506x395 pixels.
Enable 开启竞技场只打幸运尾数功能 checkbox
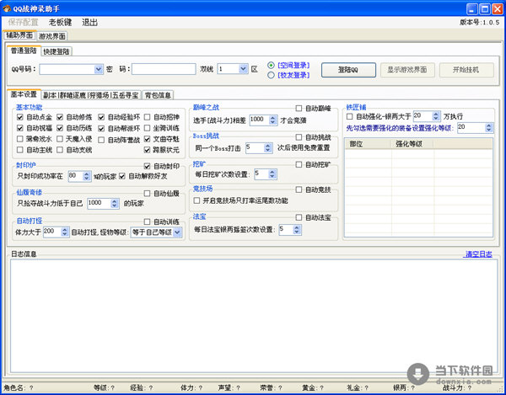196,200
